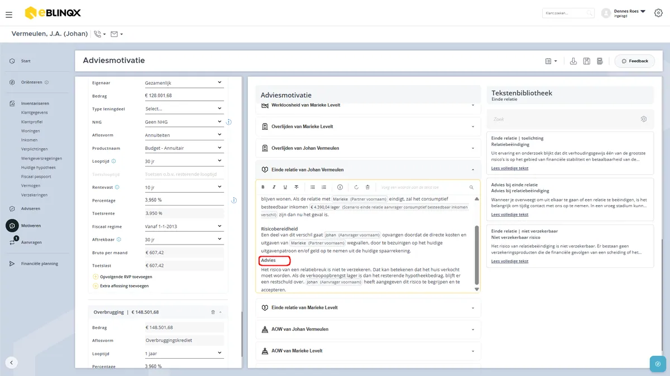The image size is (670, 376).
Task: Collapse Einde relatie van Johan Vermeulen section
Action: (368, 169)
